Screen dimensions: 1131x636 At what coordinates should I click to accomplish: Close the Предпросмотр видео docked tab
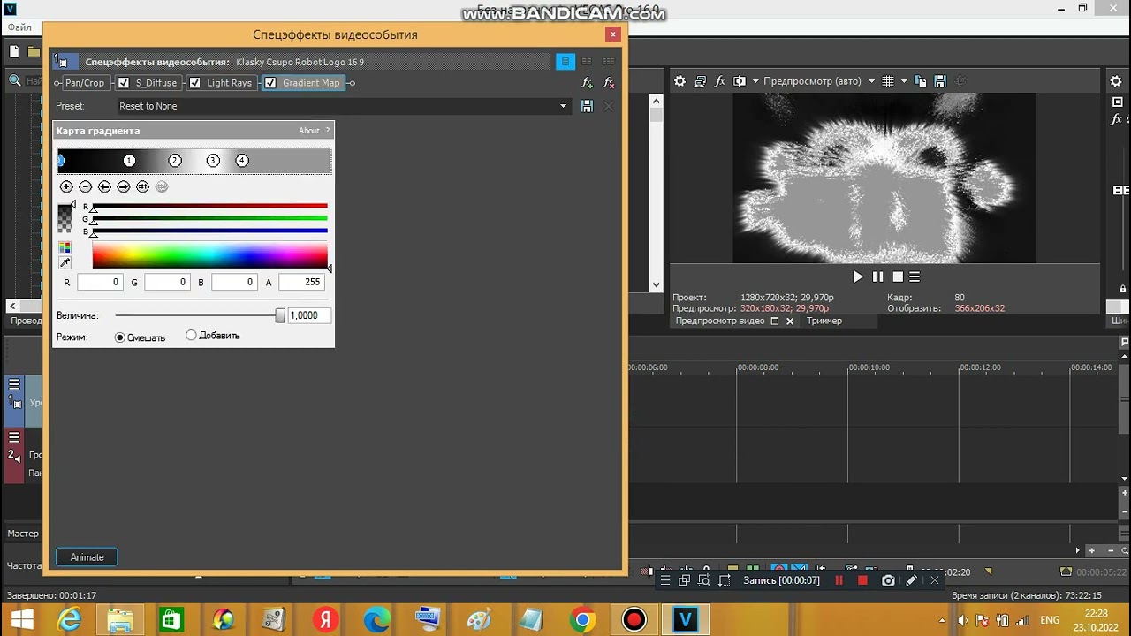tap(790, 322)
